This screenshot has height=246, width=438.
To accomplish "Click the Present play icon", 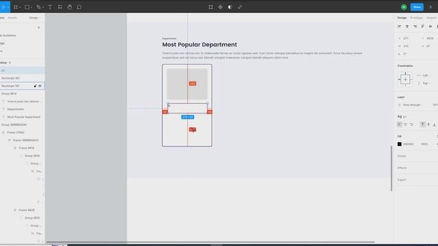I will coord(430,7).
